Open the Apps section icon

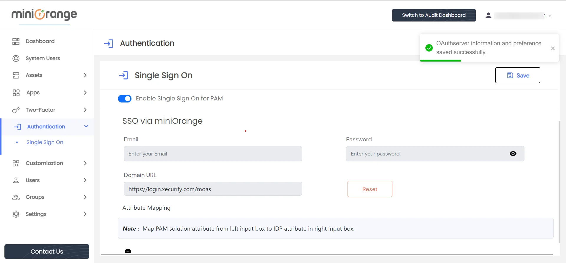(x=16, y=92)
